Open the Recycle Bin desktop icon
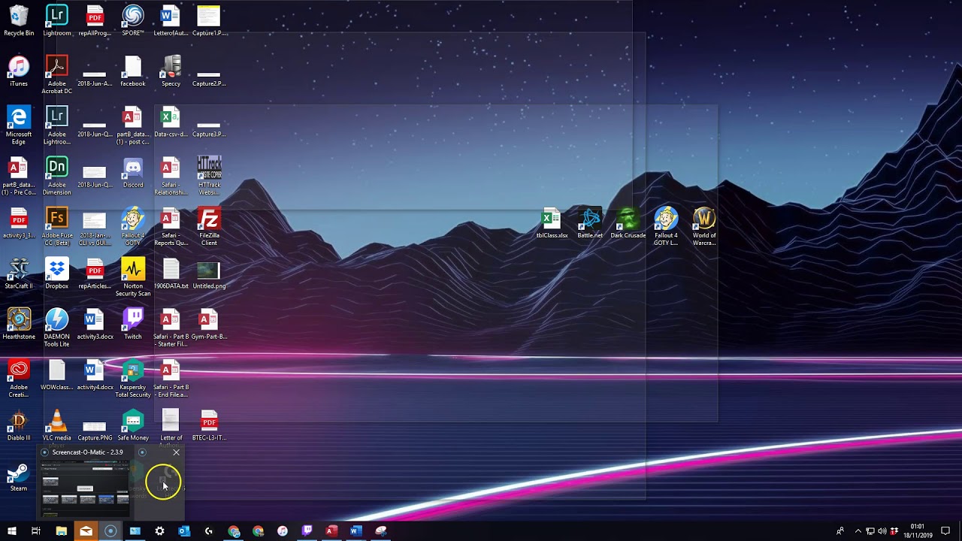Viewport: 962px width, 541px height. (x=19, y=20)
